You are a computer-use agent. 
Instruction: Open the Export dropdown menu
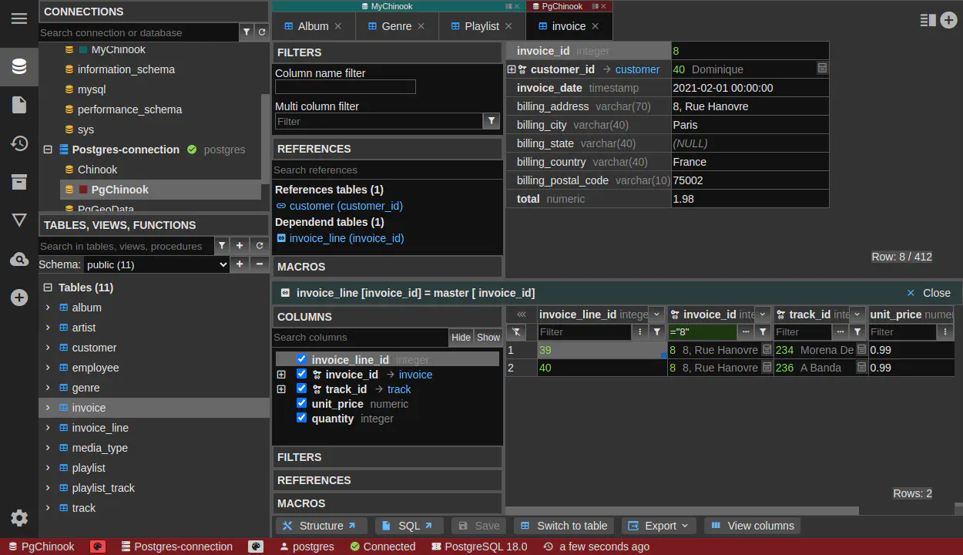click(x=659, y=526)
